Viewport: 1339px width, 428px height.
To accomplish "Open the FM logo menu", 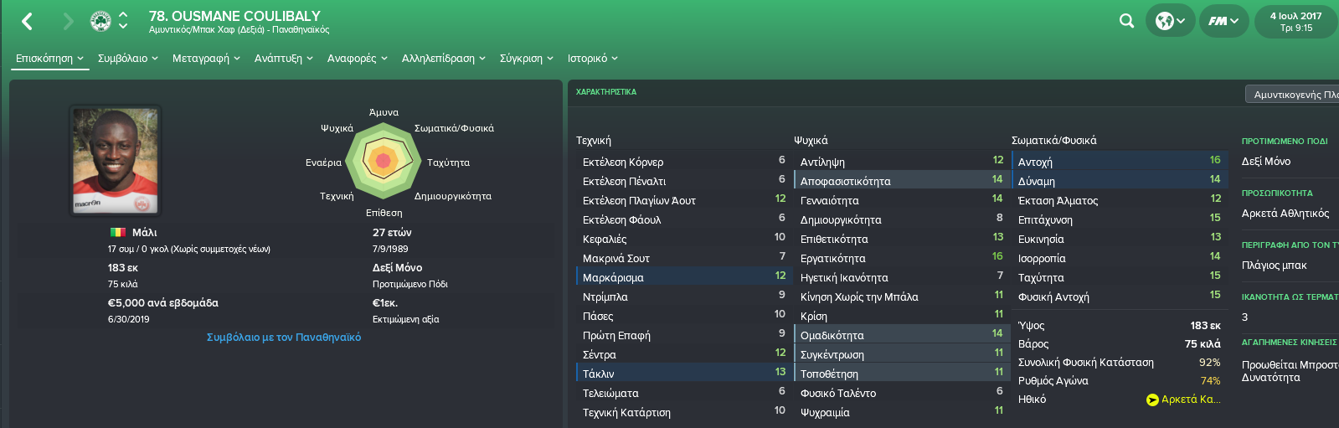I will (1223, 21).
